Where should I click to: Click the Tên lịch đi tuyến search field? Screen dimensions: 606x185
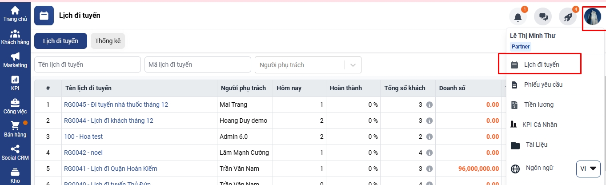click(88, 65)
